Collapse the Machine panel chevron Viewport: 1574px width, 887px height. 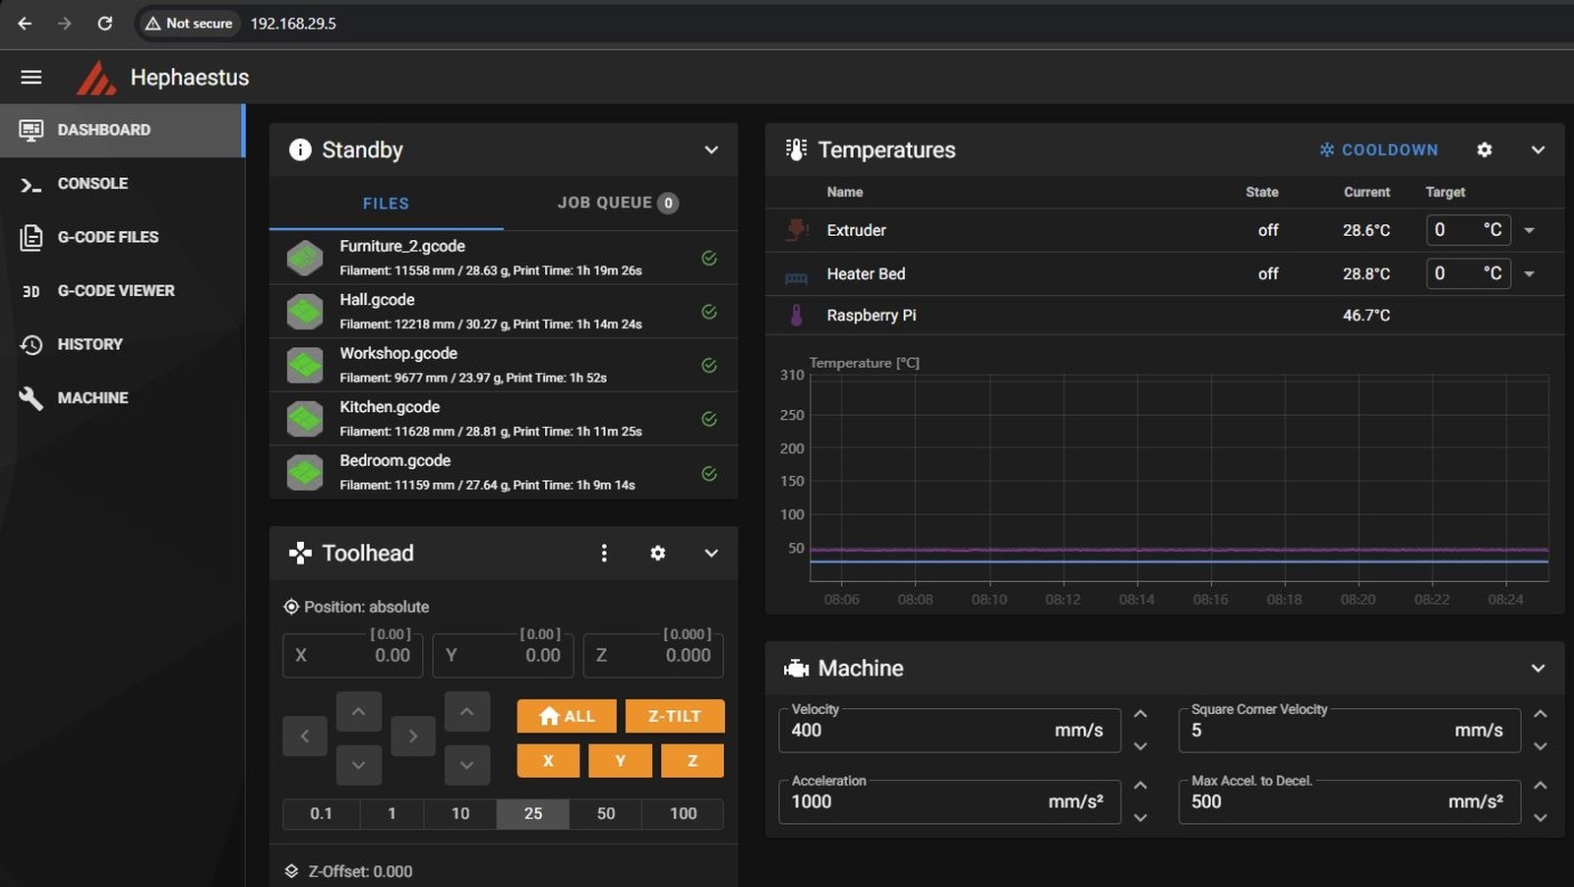(x=1538, y=668)
